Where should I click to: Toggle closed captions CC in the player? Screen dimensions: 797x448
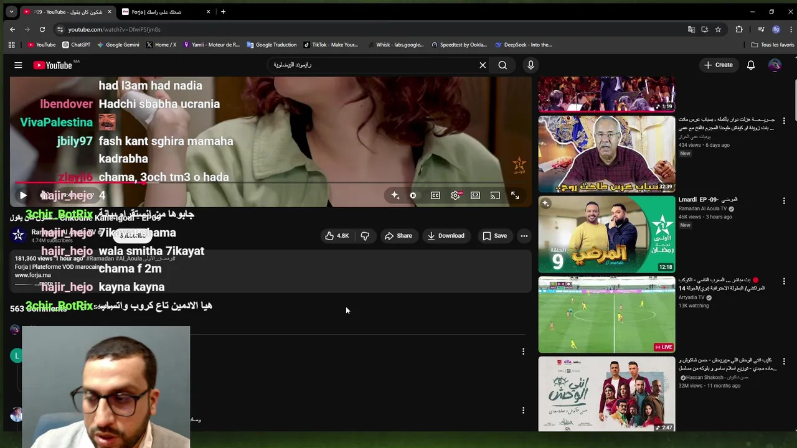point(435,195)
